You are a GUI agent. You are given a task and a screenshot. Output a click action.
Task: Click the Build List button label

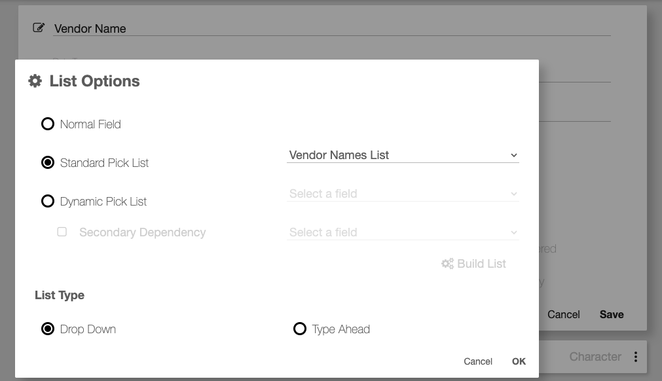[481, 264]
